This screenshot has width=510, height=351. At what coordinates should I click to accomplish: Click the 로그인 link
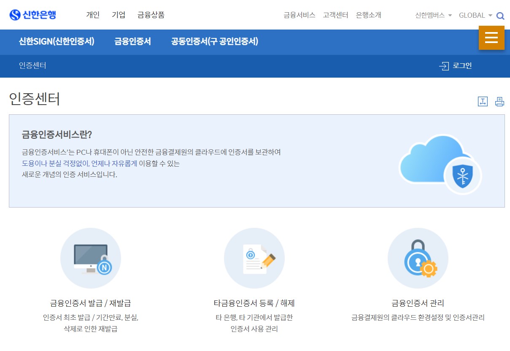[462, 66]
